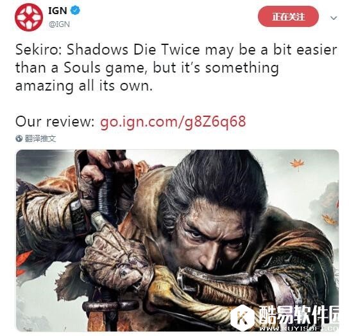Screen dimensions: 349x336
Task: Click the globe icon beside 翻译推文
Action: point(19,139)
